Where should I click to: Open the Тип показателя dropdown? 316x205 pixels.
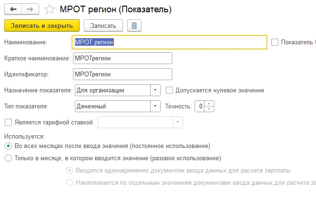pos(155,107)
